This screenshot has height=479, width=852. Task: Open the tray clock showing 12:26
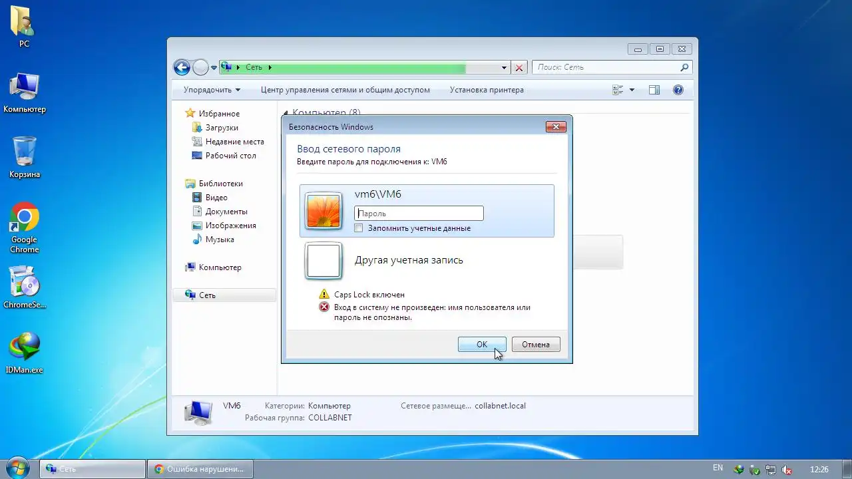tap(819, 469)
